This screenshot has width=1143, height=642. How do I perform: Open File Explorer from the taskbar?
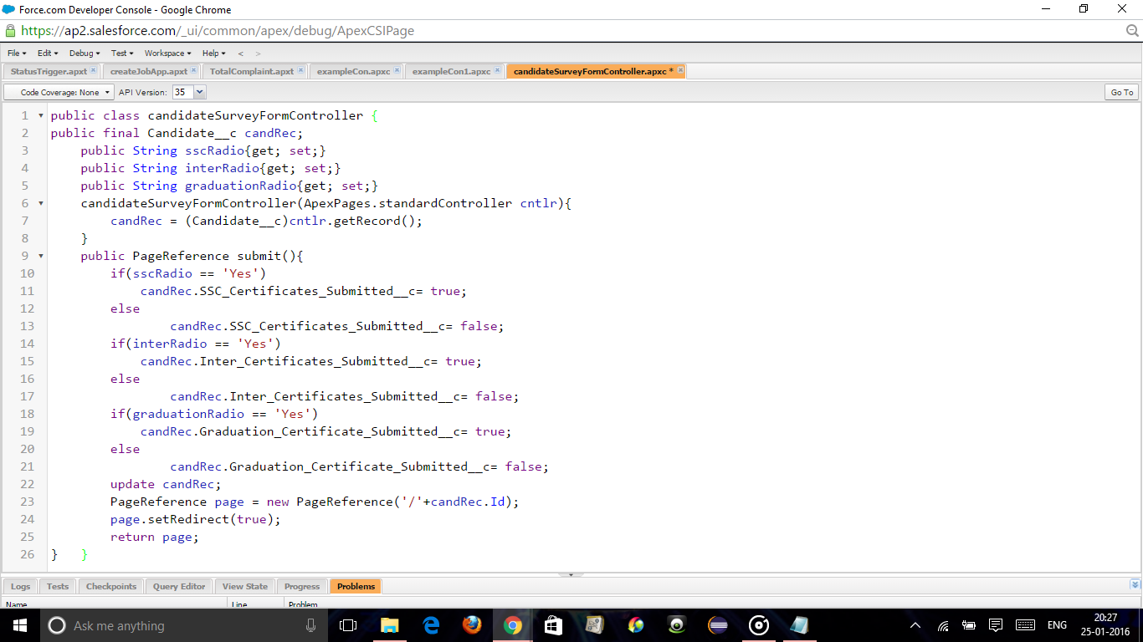tap(389, 625)
